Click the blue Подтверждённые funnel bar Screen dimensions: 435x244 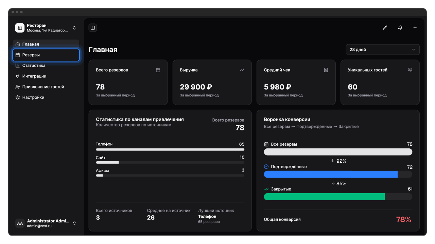330,174
